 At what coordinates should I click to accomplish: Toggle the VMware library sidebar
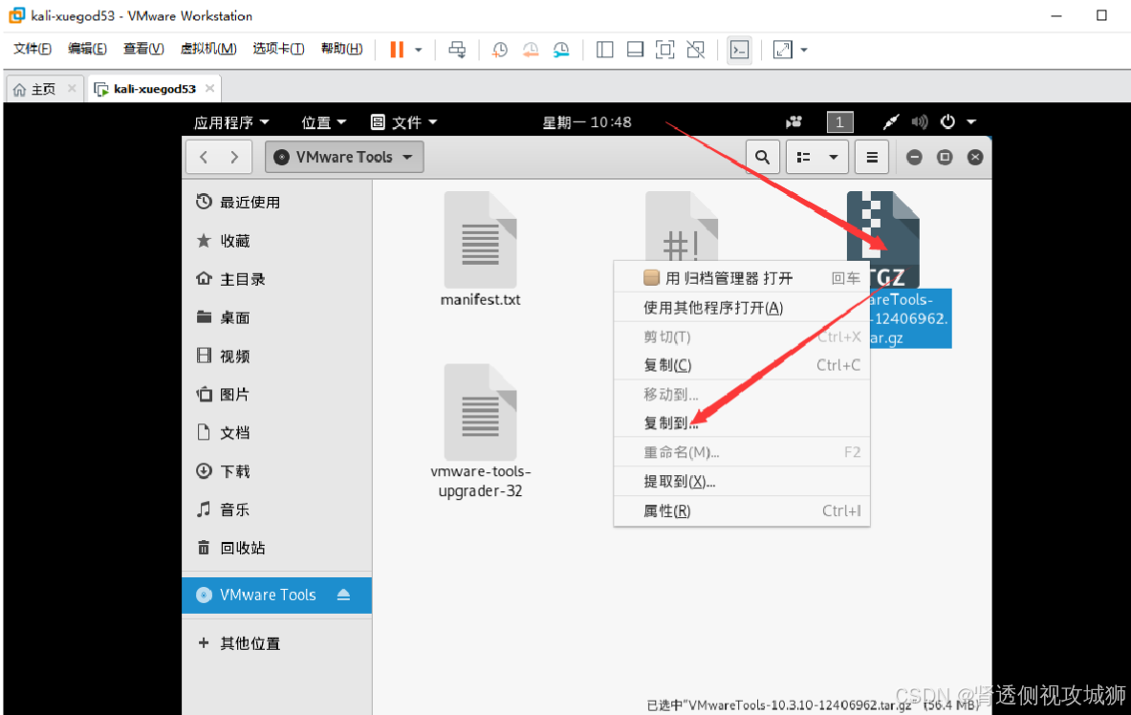(x=604, y=49)
